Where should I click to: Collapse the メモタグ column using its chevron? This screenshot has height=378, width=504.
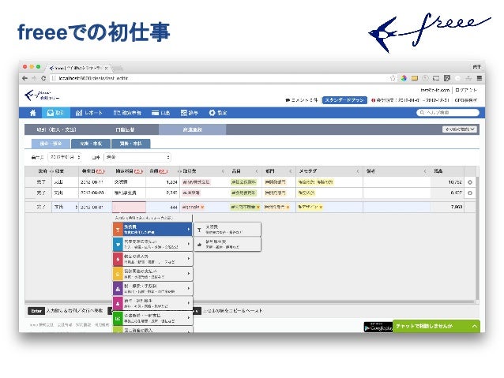[357, 171]
